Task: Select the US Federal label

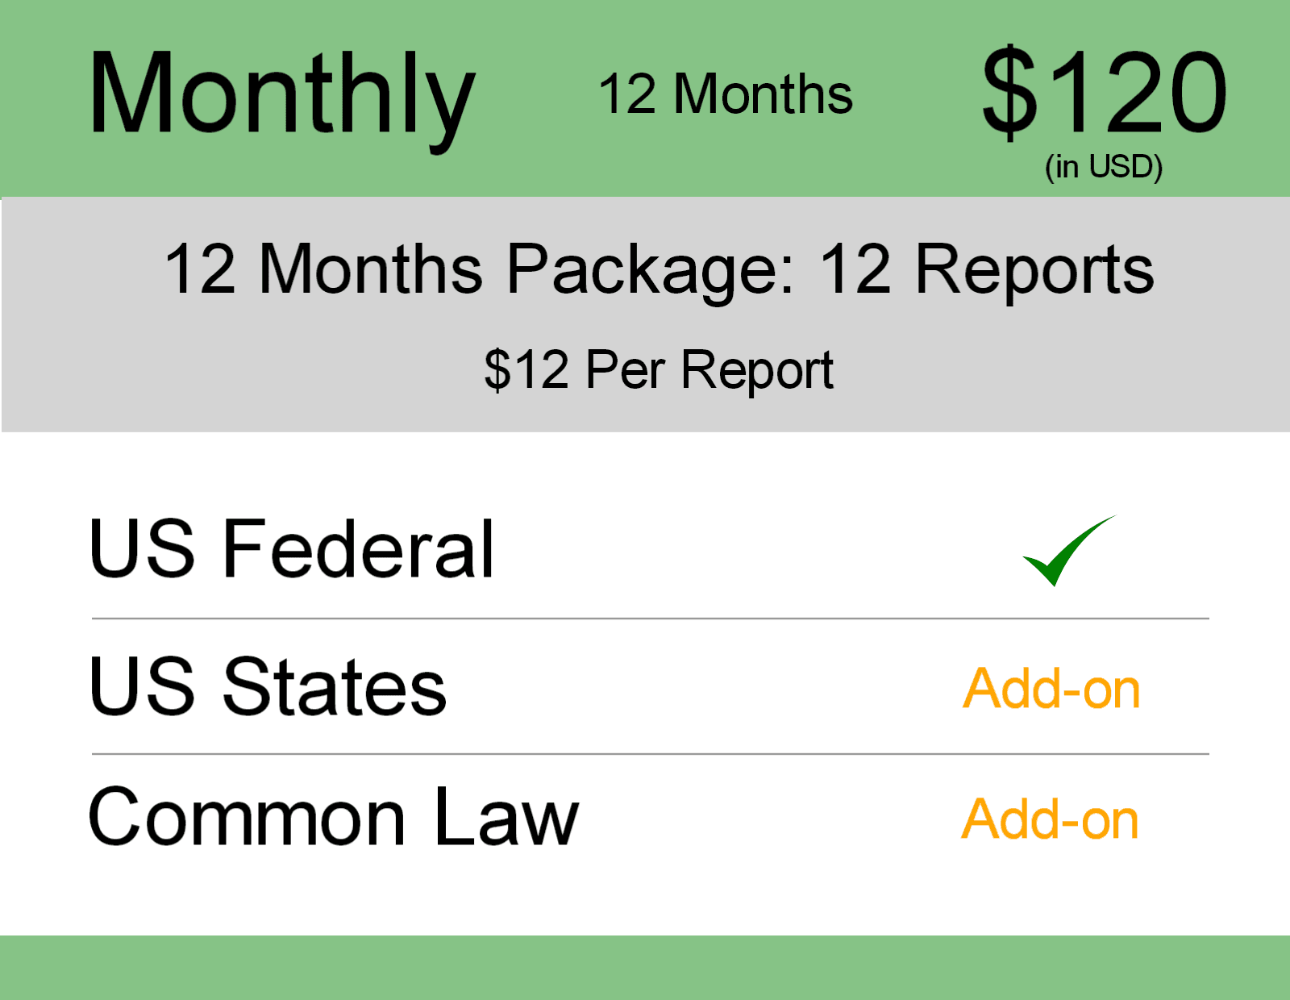Action: click(x=291, y=549)
